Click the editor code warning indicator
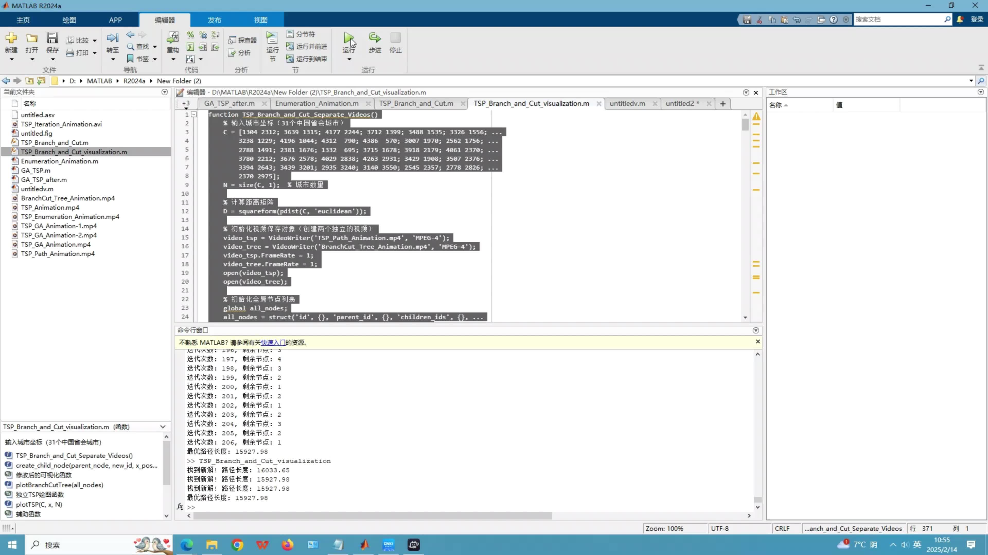The height and width of the screenshot is (555, 988). [756, 116]
